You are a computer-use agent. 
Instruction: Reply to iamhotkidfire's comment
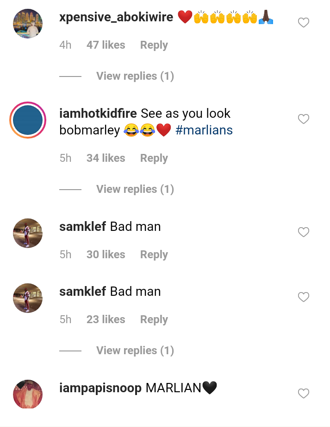(154, 158)
